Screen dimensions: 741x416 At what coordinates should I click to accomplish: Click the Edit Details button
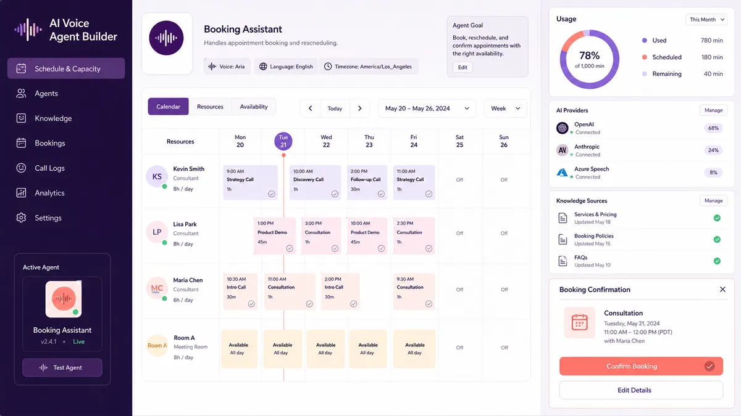click(641, 390)
